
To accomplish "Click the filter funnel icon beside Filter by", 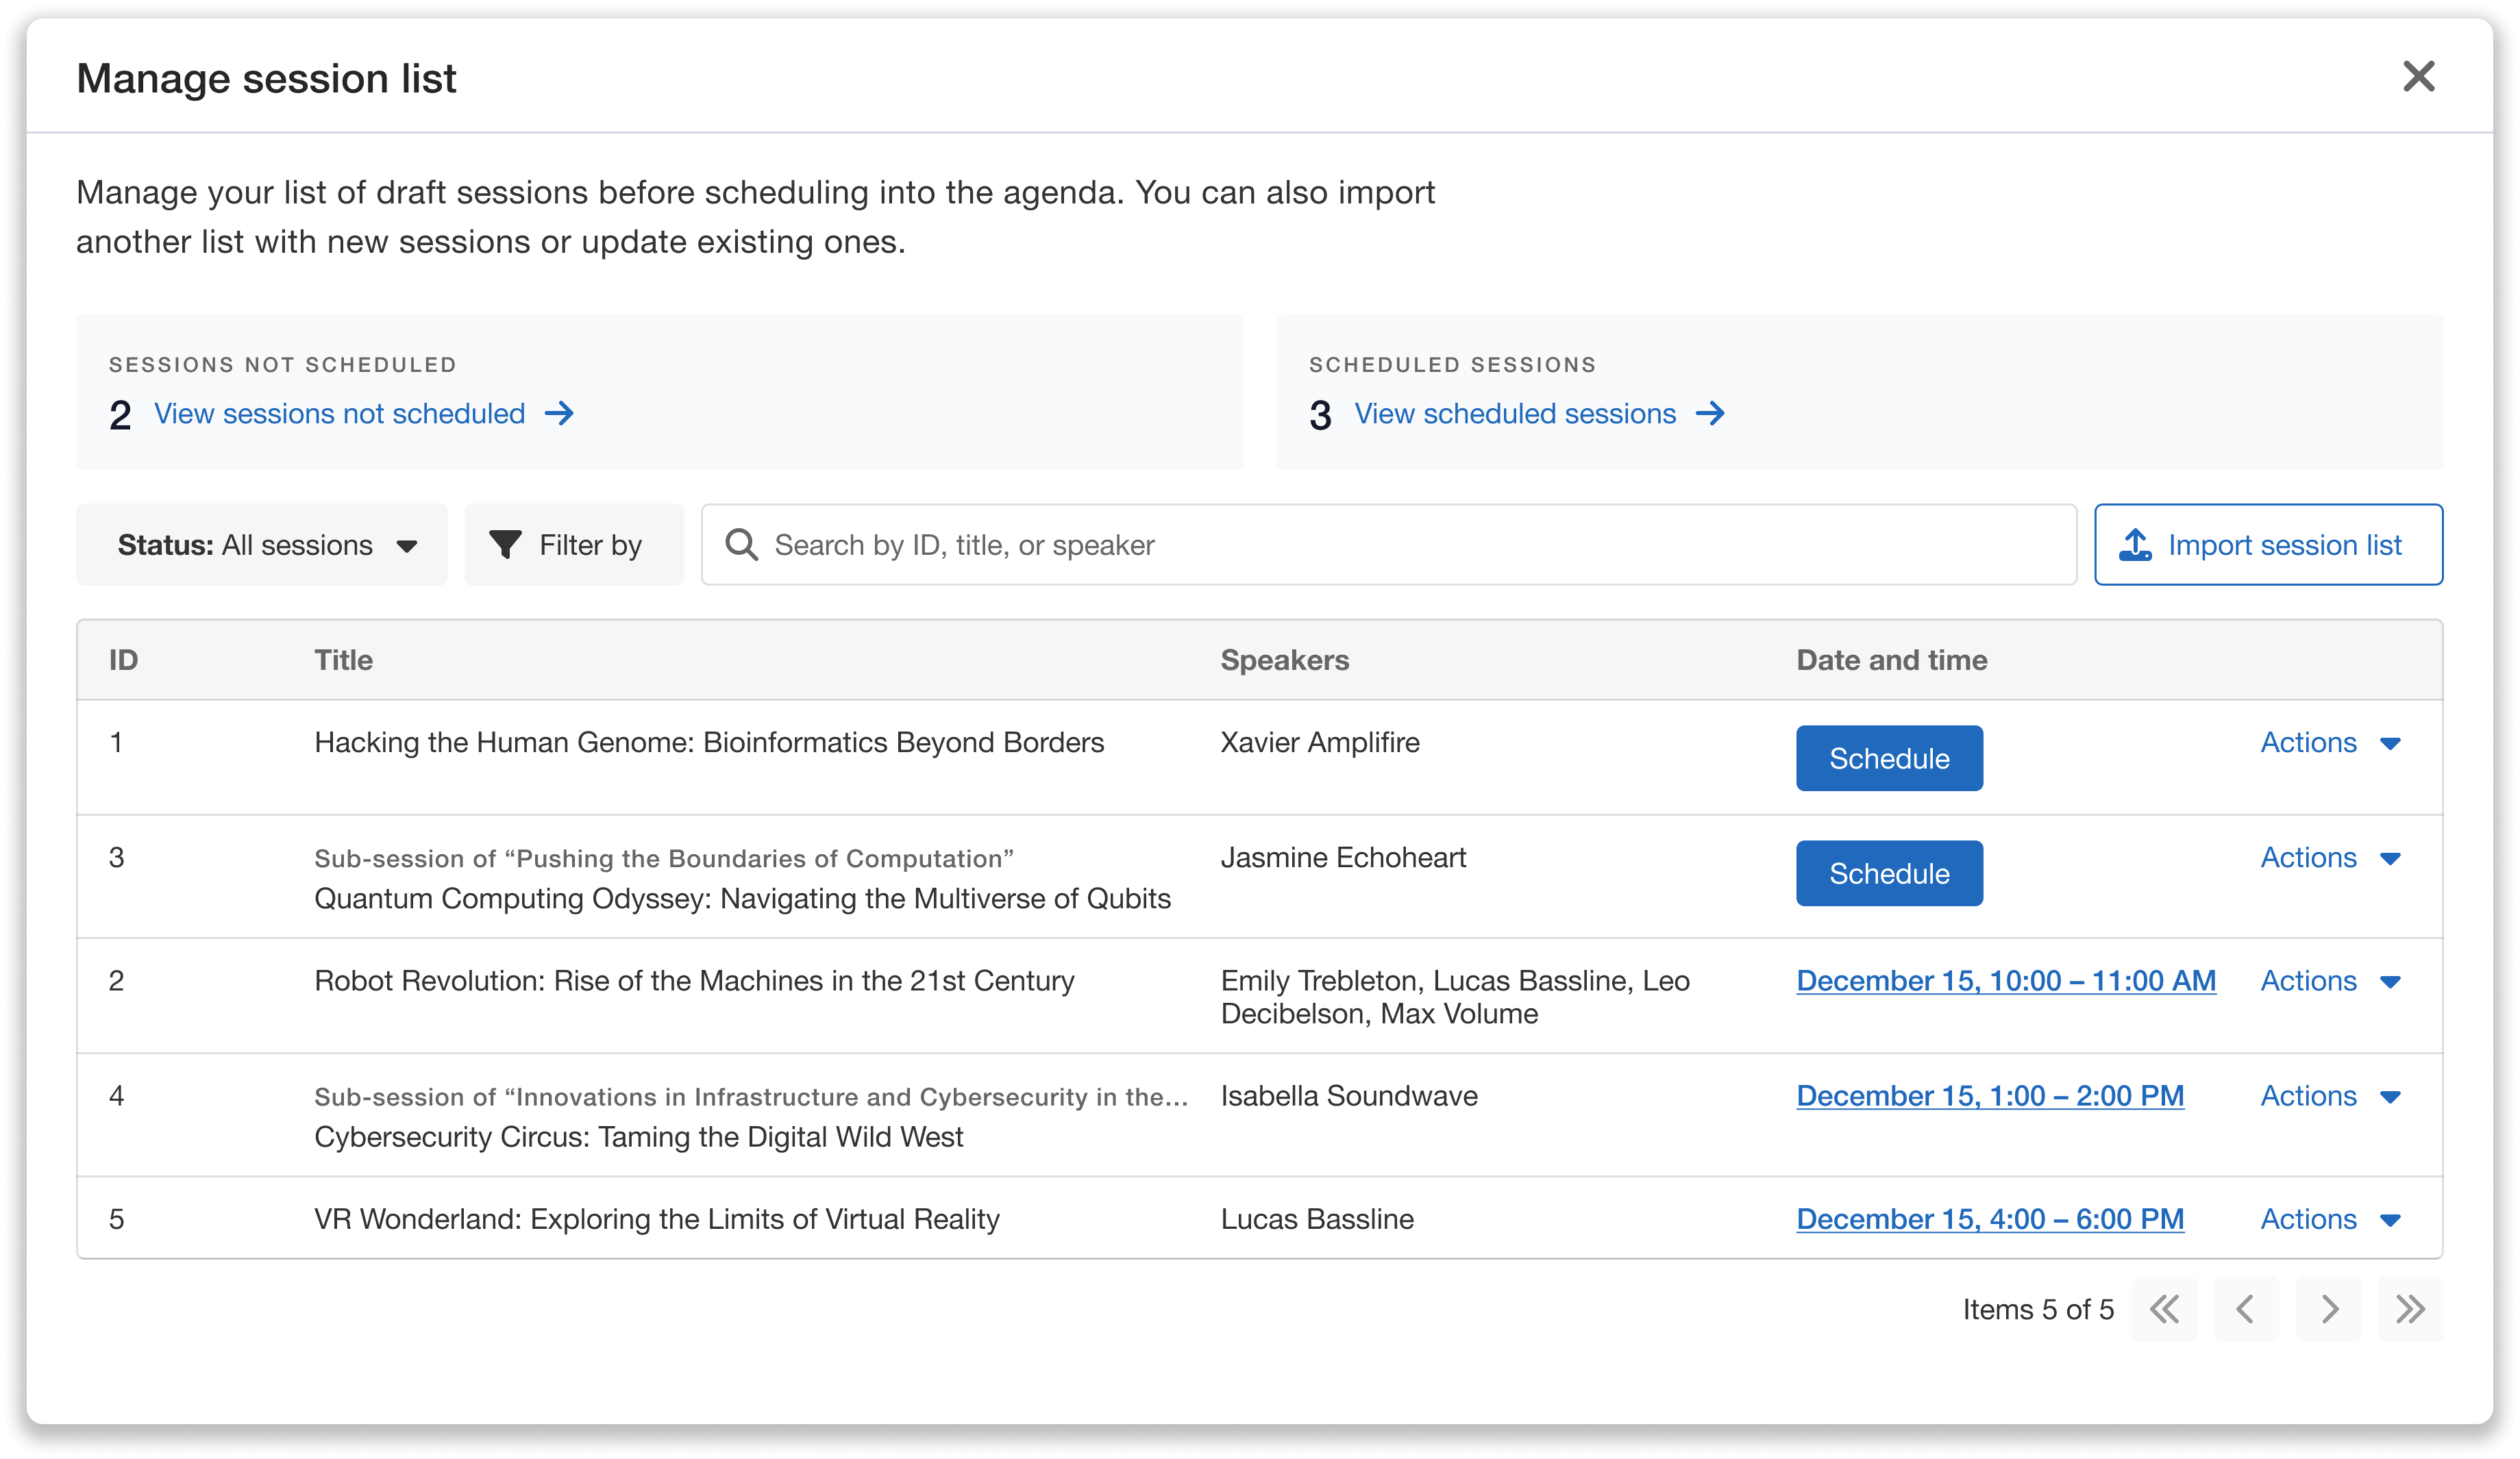I will click(x=508, y=545).
